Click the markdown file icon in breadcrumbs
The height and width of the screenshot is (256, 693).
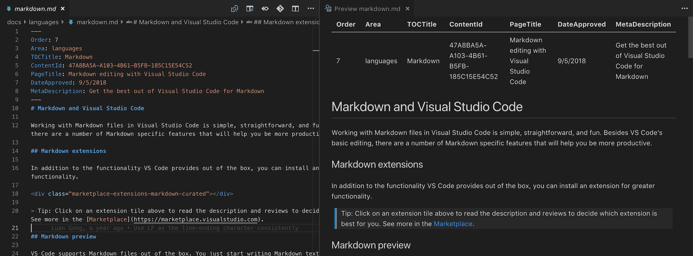[x=71, y=22]
